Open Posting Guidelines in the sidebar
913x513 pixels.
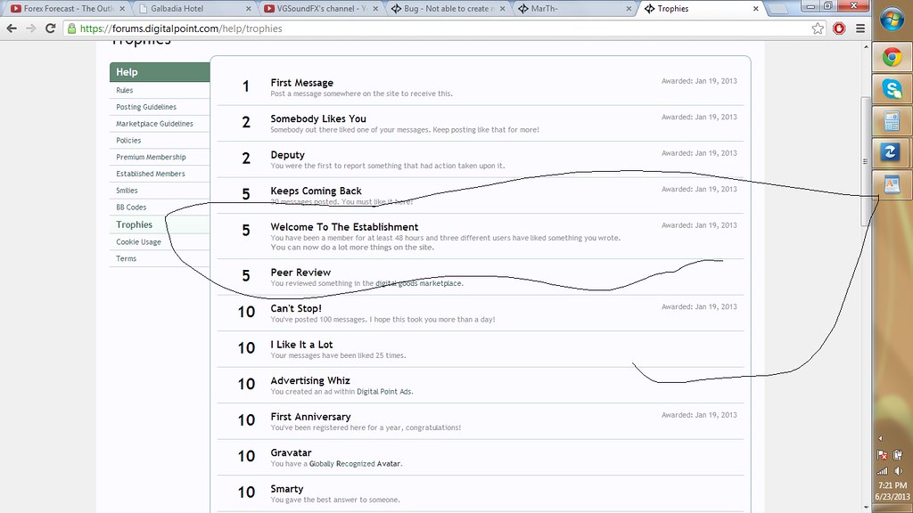pos(145,107)
